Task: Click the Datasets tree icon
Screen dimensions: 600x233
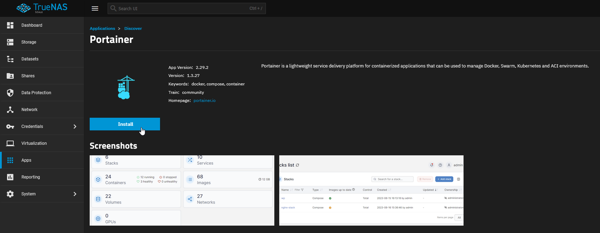Action: coord(10,59)
